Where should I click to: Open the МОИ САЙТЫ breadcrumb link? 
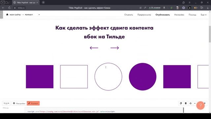[15, 15]
